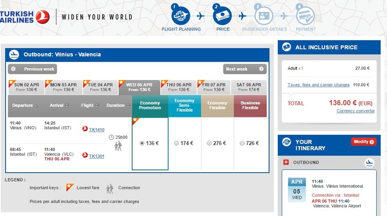387x216 pixels.
Task: Open flight TK1410 details
Action: (x=96, y=129)
